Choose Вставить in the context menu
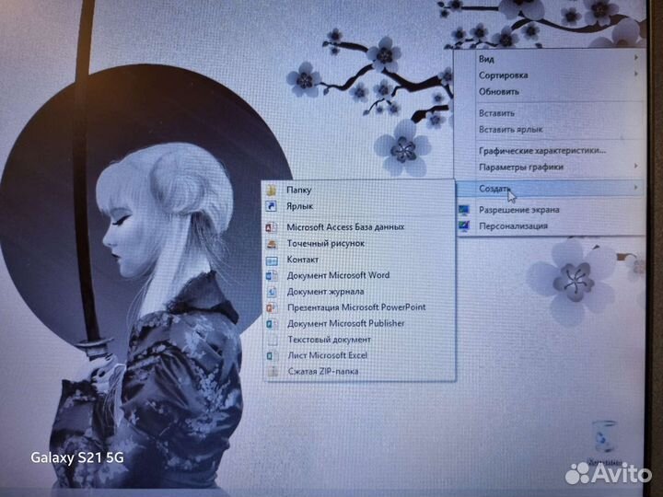 click(550, 113)
